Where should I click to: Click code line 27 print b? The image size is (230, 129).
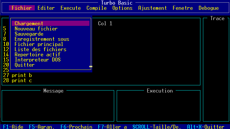click(x=18, y=75)
